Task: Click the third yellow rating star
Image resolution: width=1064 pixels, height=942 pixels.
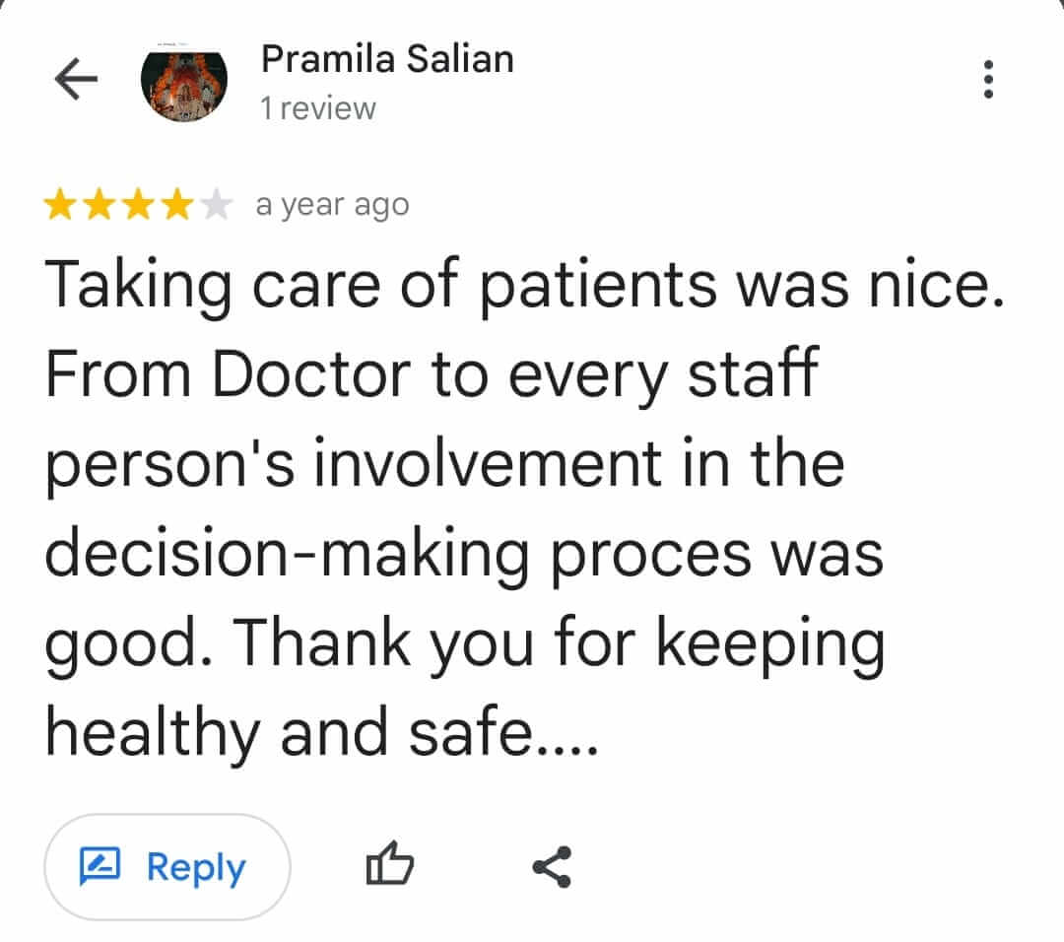Action: click(x=138, y=206)
